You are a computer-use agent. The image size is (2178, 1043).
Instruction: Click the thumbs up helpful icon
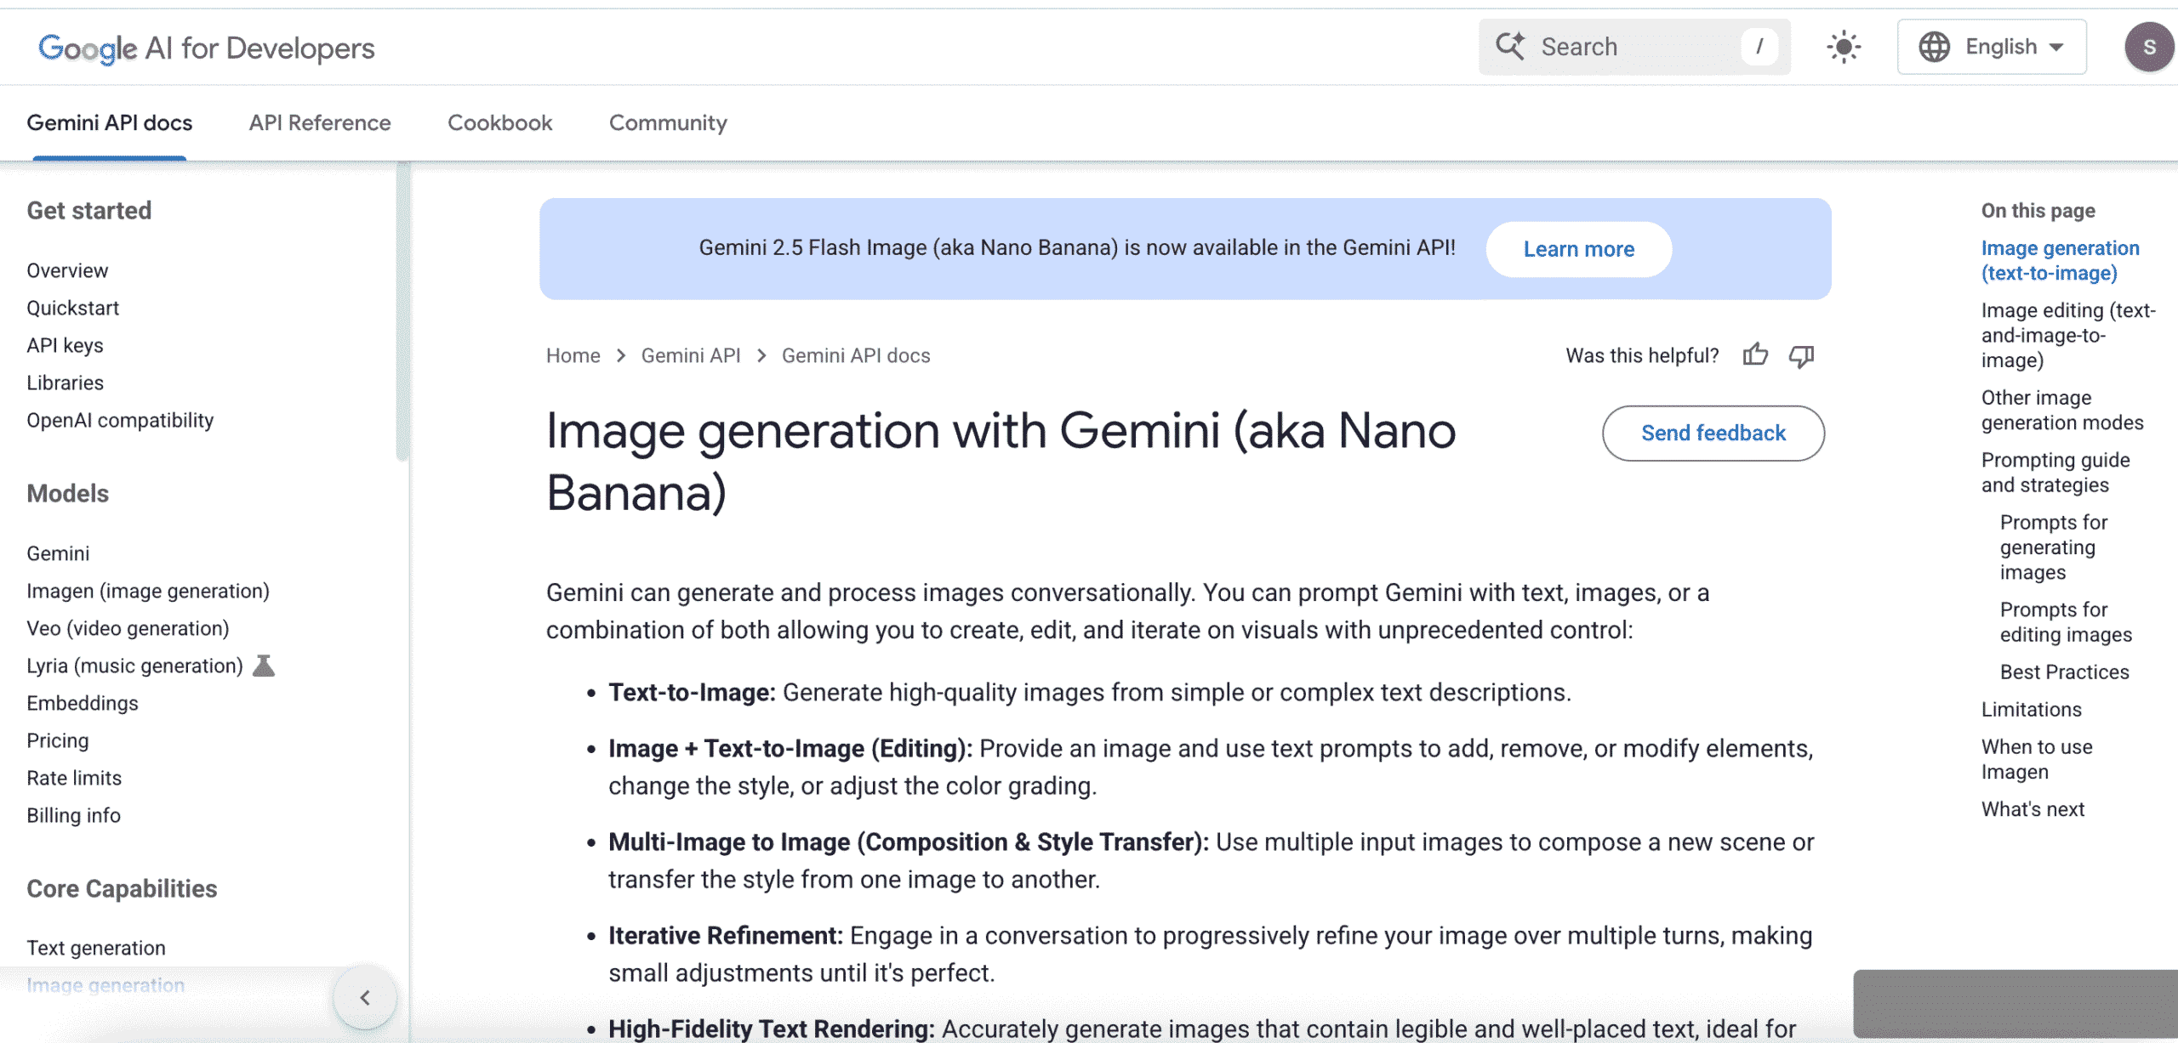[1755, 354]
